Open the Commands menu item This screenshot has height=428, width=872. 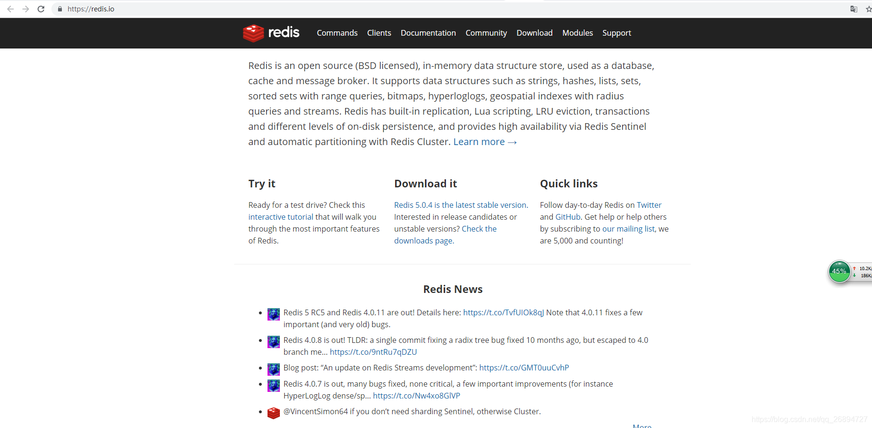[x=337, y=33]
